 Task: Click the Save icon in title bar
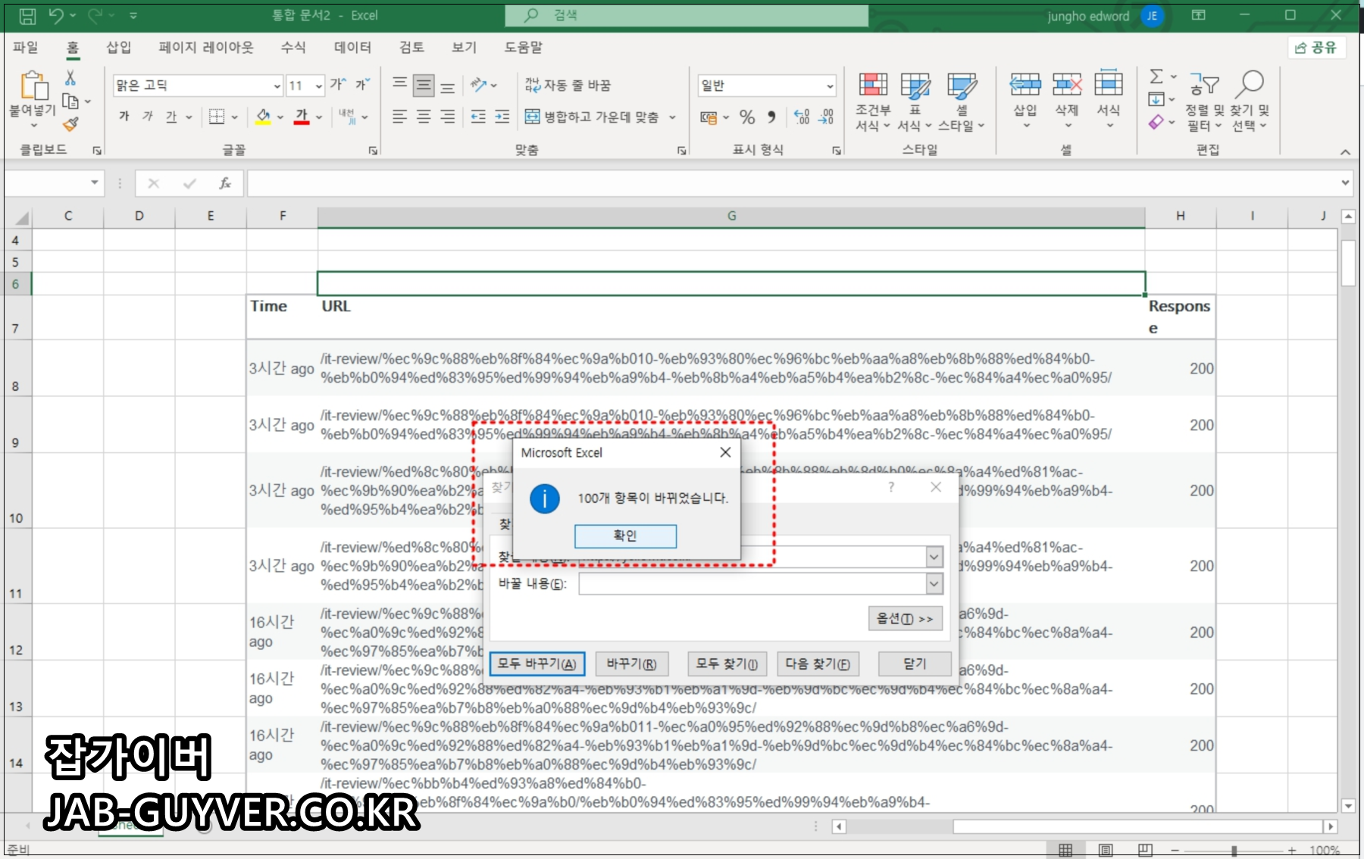coord(27,15)
